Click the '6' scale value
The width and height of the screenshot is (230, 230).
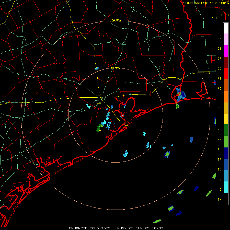[220, 179]
